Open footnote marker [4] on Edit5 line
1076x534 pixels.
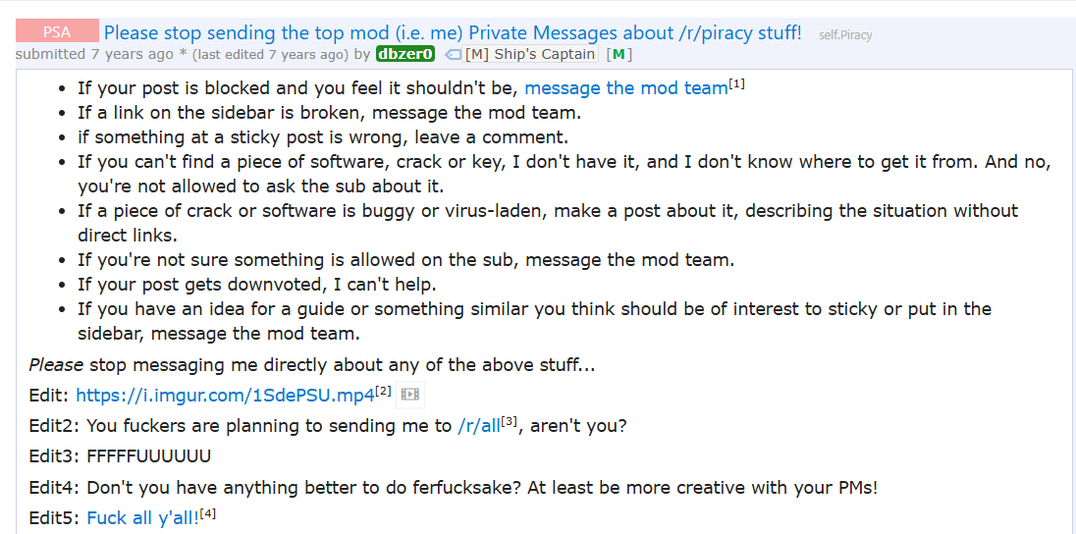point(208,513)
